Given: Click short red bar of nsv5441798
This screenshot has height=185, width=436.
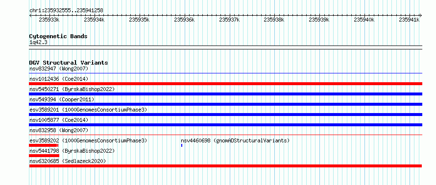Looking at the screenshot, I should coord(44,156).
